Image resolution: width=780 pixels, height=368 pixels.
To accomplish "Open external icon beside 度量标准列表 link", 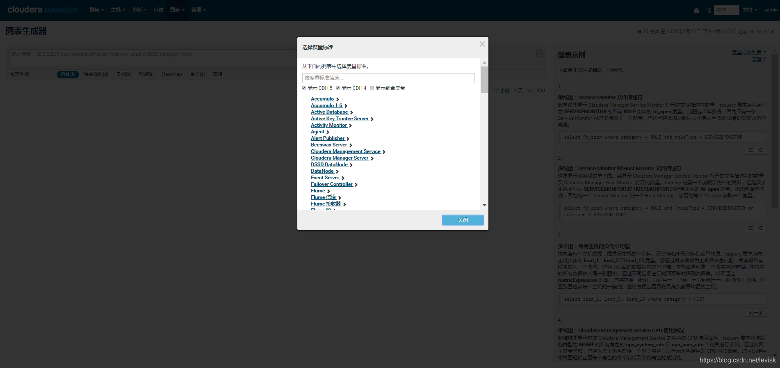I will (x=764, y=53).
